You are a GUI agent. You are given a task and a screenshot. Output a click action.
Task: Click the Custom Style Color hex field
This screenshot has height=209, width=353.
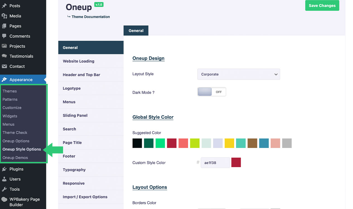[x=215, y=163]
